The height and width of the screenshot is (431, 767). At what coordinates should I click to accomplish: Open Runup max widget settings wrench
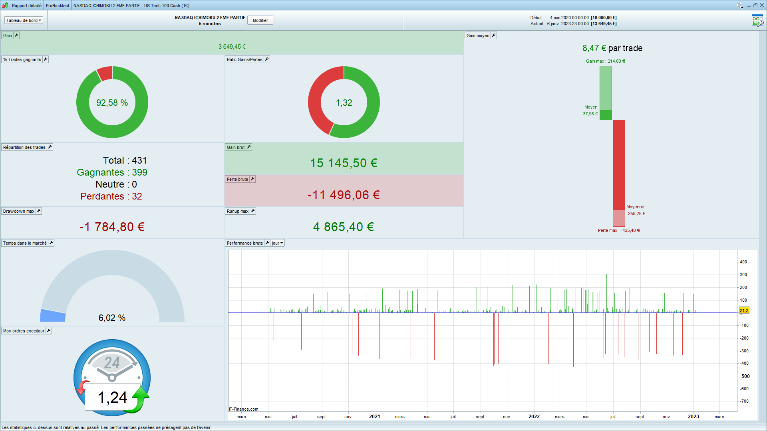coord(253,211)
